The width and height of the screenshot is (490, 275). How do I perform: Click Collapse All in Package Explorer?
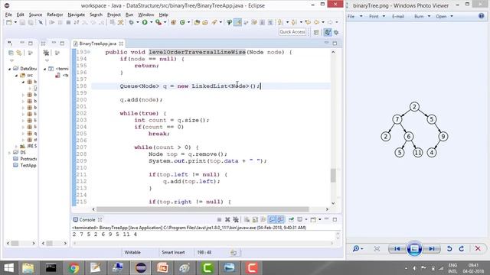(11, 53)
